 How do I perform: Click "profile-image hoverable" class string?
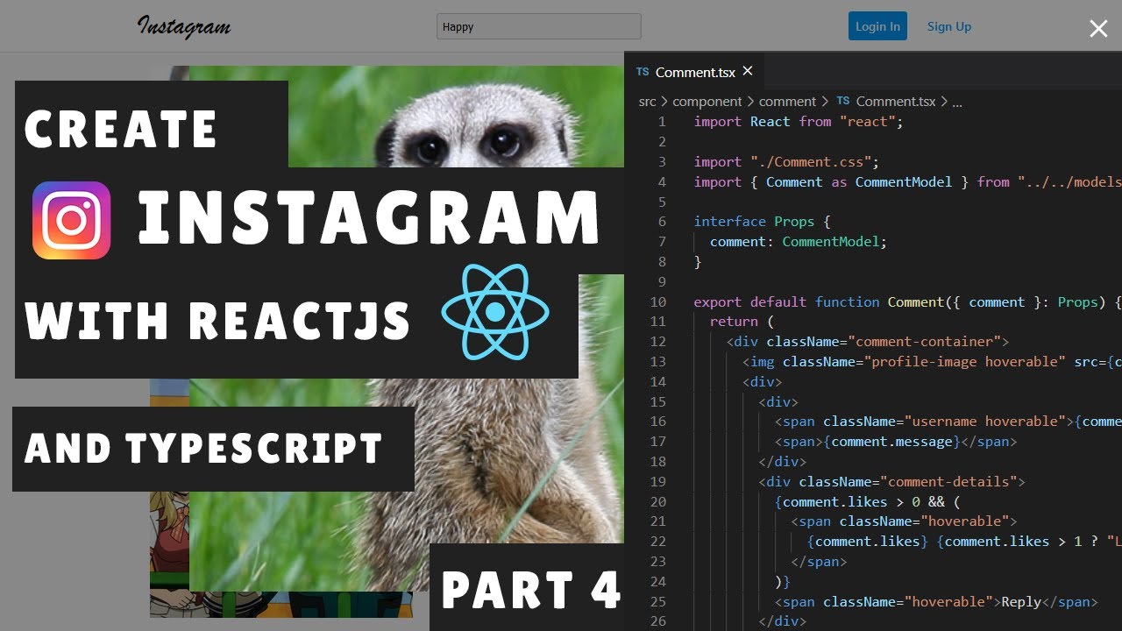click(x=964, y=362)
